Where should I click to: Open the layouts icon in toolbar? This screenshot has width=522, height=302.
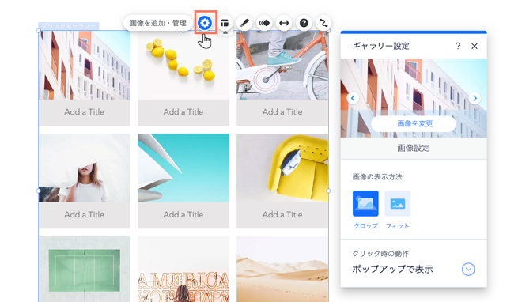(225, 23)
